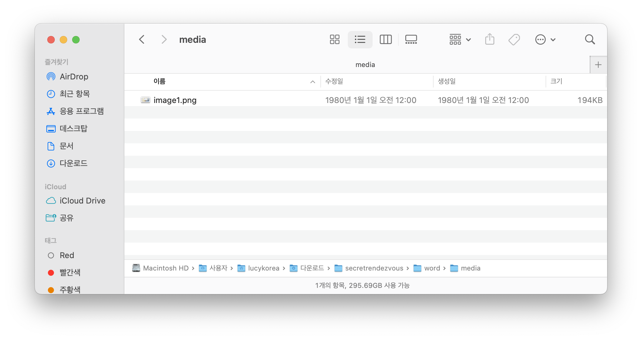Go forward with the right chevron button
Image resolution: width=642 pixels, height=340 pixels.
click(164, 39)
